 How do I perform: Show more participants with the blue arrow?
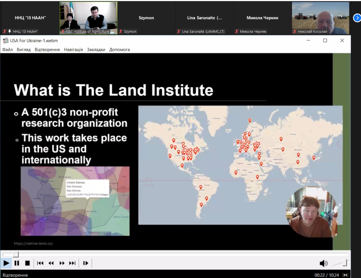(x=357, y=18)
